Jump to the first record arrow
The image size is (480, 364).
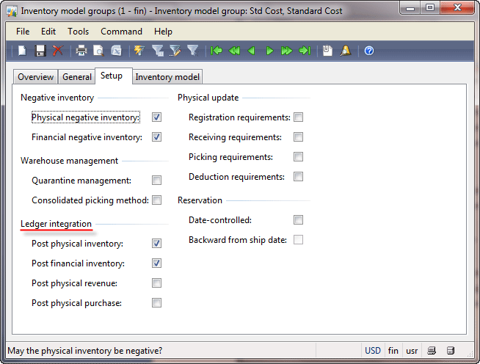tap(216, 51)
